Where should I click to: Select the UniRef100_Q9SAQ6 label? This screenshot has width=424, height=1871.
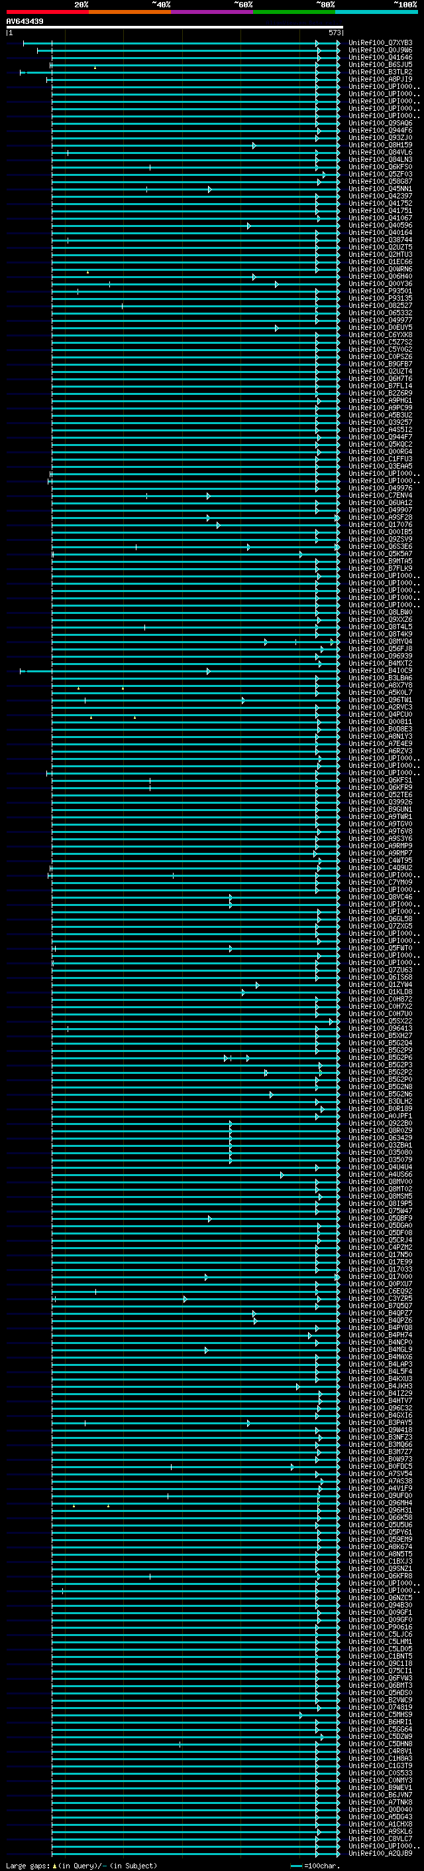point(380,123)
